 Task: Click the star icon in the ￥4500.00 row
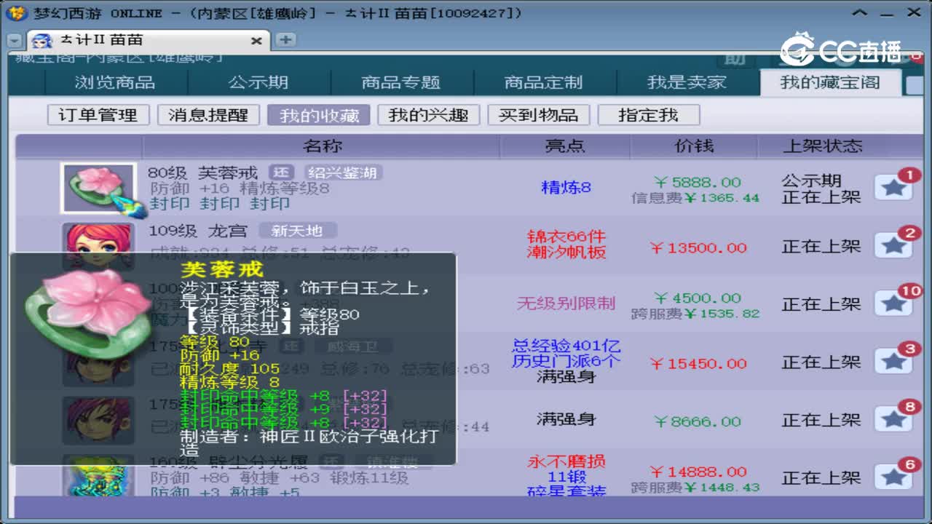tap(893, 304)
